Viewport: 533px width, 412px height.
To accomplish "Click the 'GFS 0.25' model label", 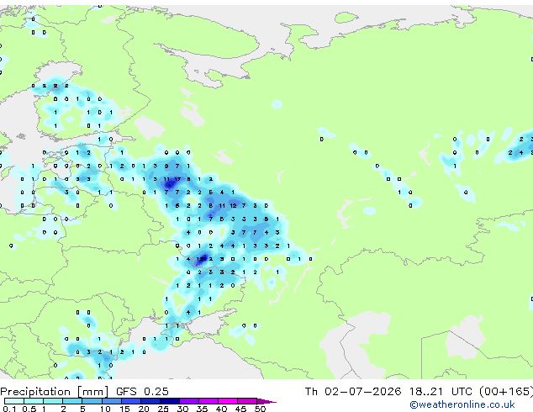I will coord(142,392).
